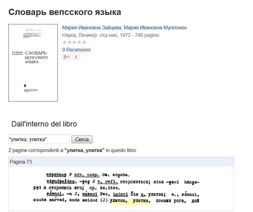Click the Dall'interno del libro heading
This screenshot has height=212, width=253.
[44, 124]
